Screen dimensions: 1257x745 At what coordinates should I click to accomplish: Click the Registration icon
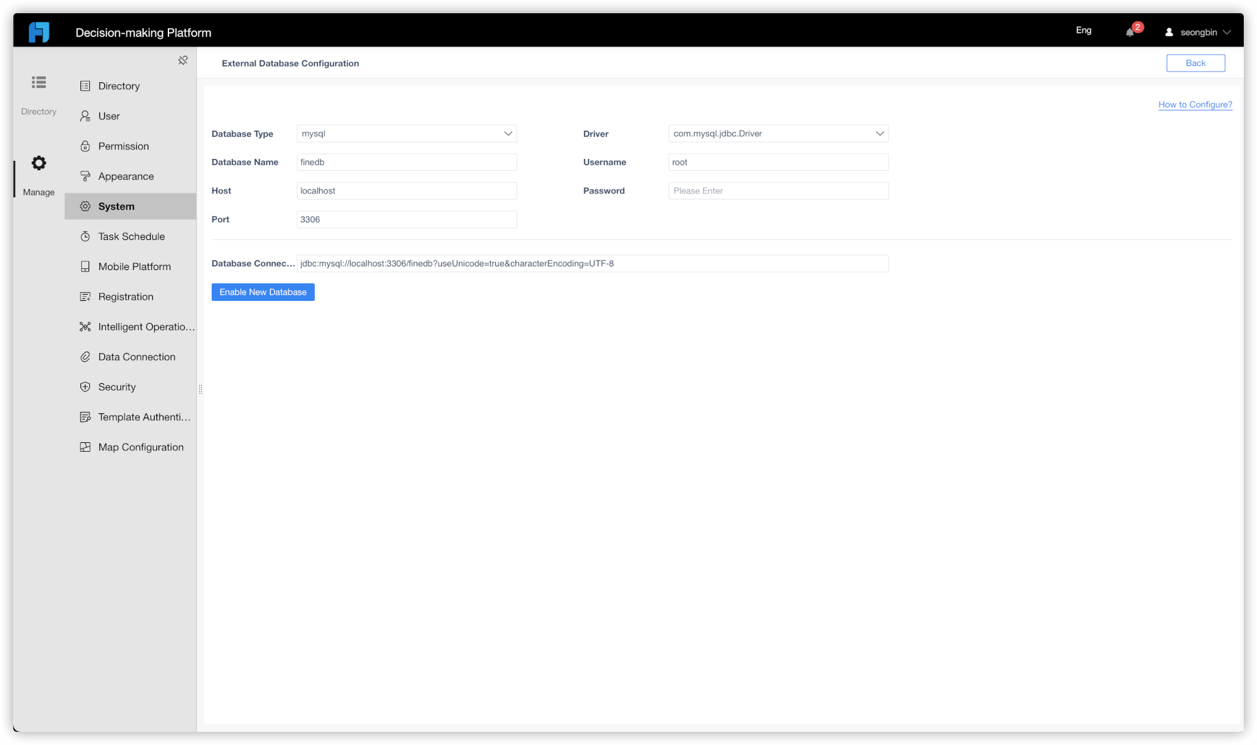[85, 296]
